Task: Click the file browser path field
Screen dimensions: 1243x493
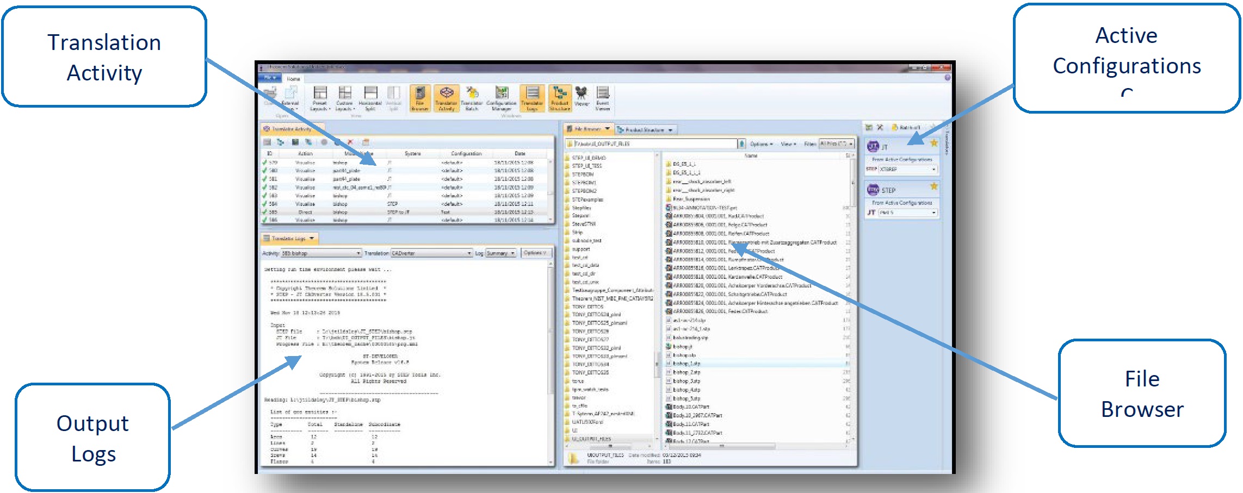Action: point(651,143)
